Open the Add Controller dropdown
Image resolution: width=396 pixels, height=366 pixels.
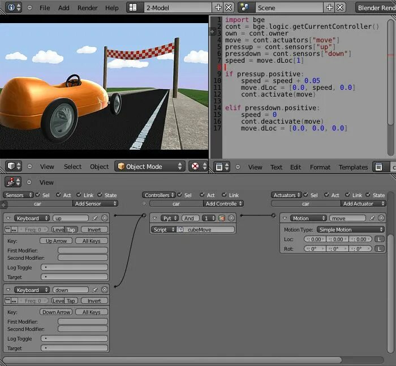[223, 204]
